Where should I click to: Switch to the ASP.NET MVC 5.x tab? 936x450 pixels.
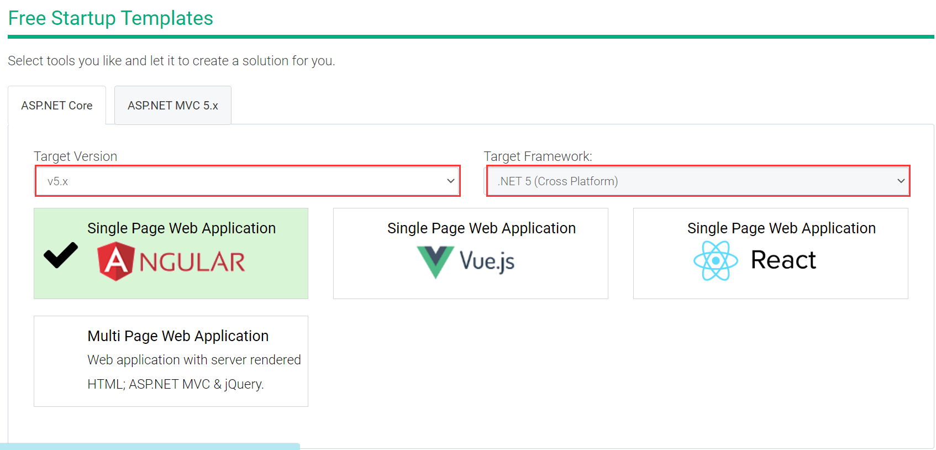[173, 105]
